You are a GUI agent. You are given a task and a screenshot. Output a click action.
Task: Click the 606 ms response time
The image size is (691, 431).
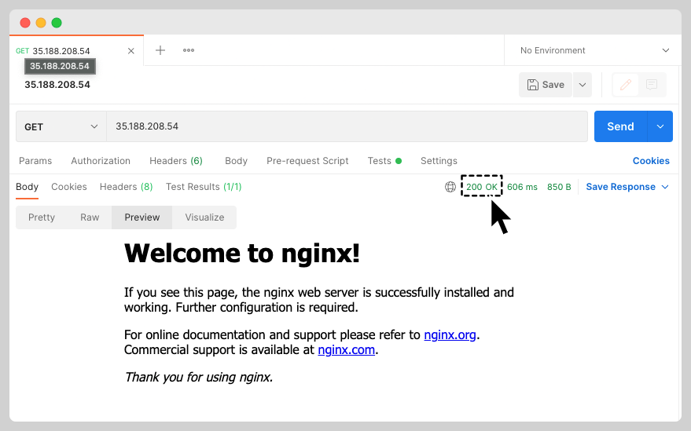(522, 187)
